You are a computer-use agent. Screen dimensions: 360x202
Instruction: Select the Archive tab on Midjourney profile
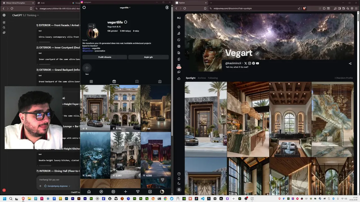[202, 78]
